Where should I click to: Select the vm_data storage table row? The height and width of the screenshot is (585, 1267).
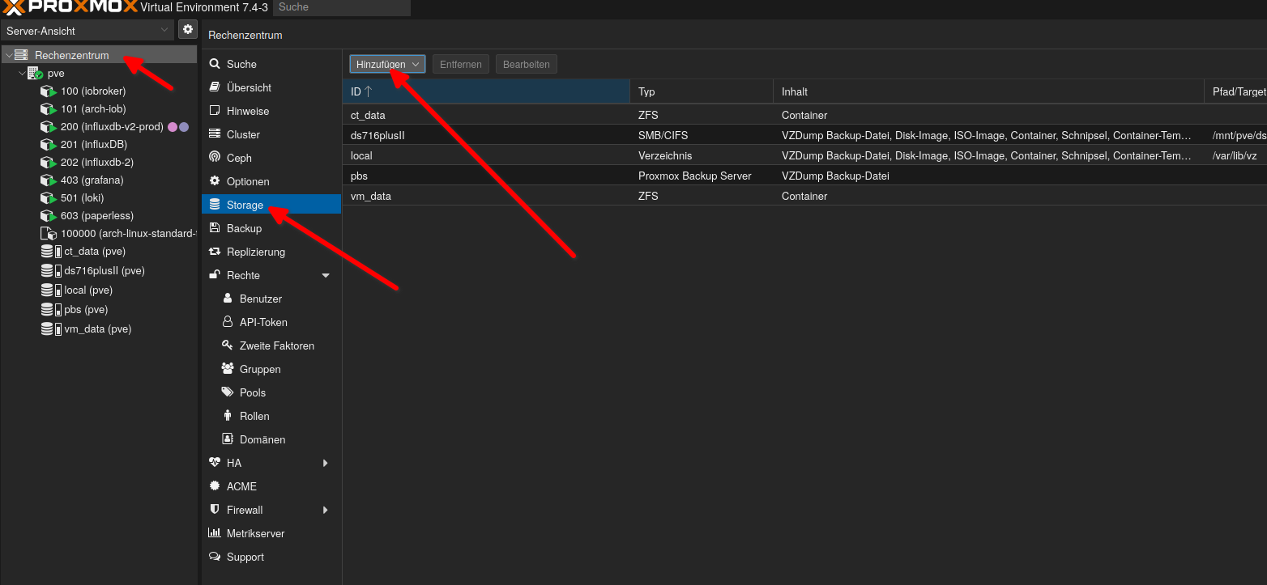(x=804, y=196)
